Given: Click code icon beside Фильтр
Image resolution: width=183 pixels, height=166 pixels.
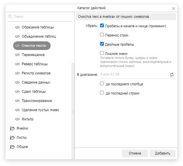Looking at the screenshot, I should pos(17,119).
